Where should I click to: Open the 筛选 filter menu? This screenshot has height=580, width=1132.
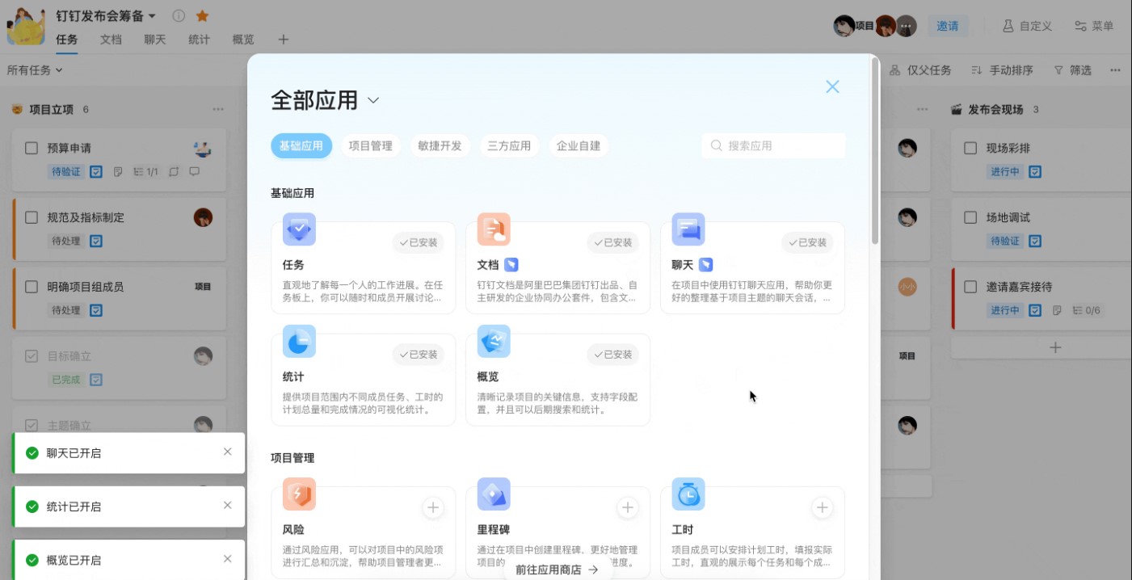tap(1073, 70)
